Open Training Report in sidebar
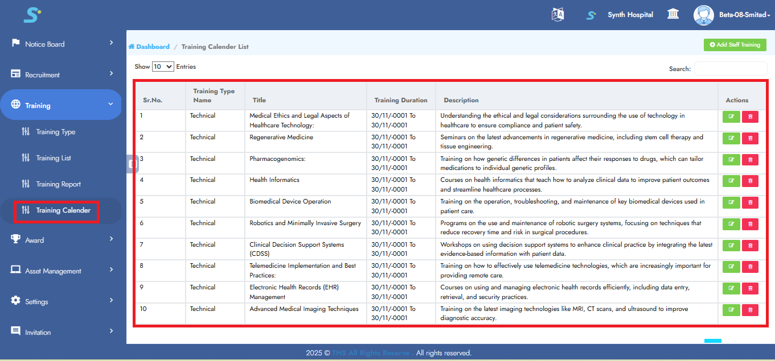The width and height of the screenshot is (775, 361). [58, 184]
